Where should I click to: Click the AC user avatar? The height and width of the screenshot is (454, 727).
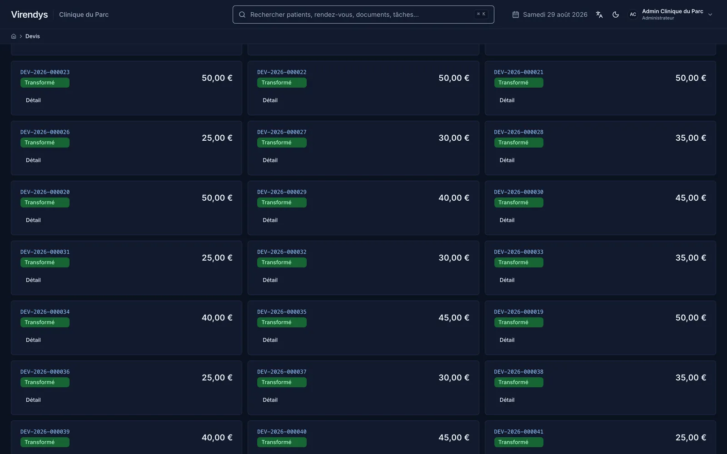coord(633,15)
